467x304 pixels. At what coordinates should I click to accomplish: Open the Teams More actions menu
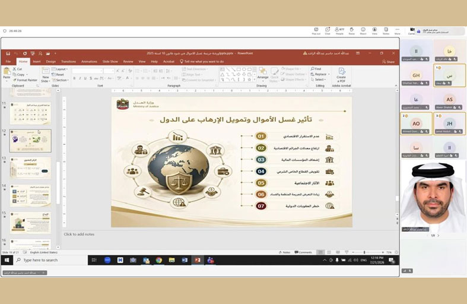398,31
